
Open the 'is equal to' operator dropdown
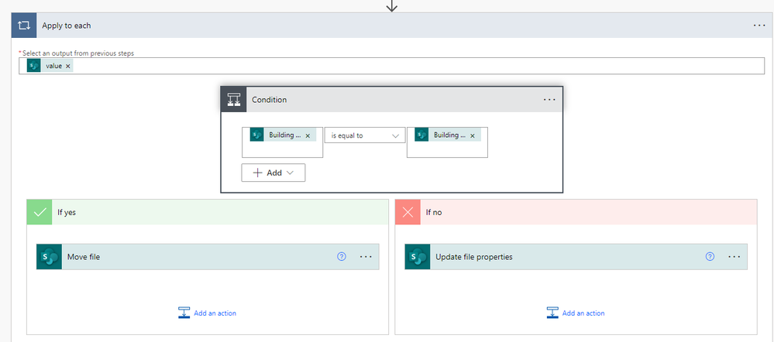tap(365, 135)
